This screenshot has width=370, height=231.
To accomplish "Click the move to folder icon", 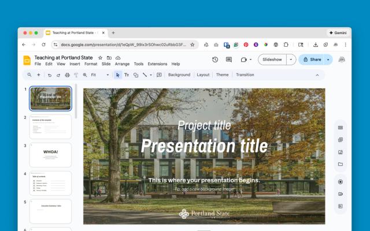I will 109,58.
